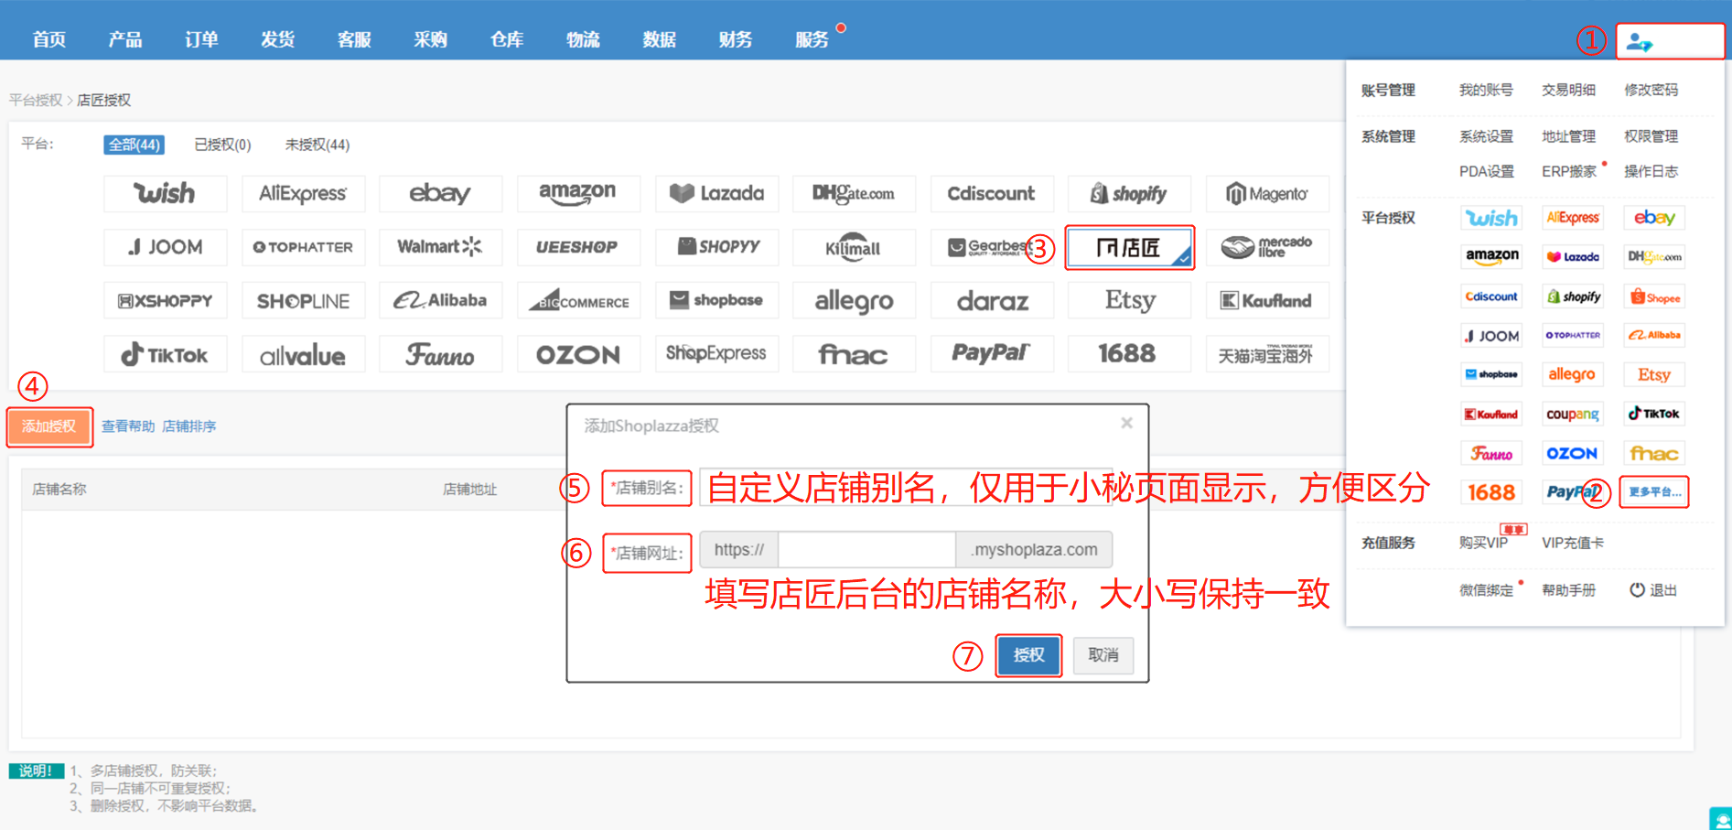
Task: Show all platforms filter 全部(44)
Action: coord(134,145)
